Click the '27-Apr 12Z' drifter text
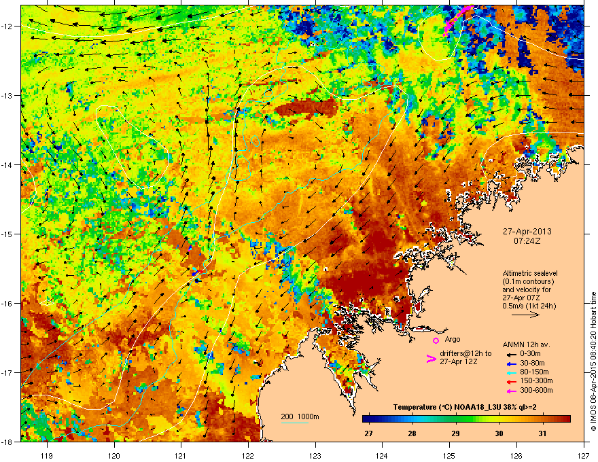 click(459, 361)
